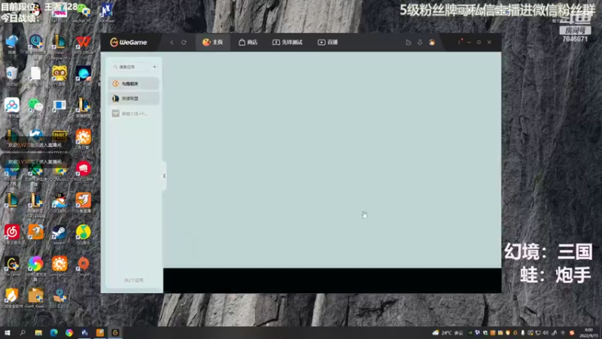The height and width of the screenshot is (339, 602).
Task: Open WeGame menu icon with red dot
Action: click(x=460, y=41)
